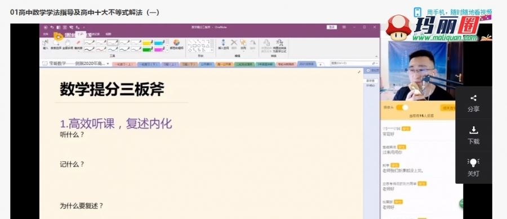Image resolution: width=507 pixels, height=219 pixels.
Task: Select the yellow highlighter pen
Action: click(x=148, y=43)
